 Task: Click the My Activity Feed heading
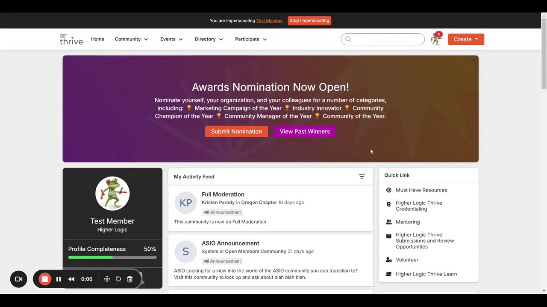pos(194,177)
